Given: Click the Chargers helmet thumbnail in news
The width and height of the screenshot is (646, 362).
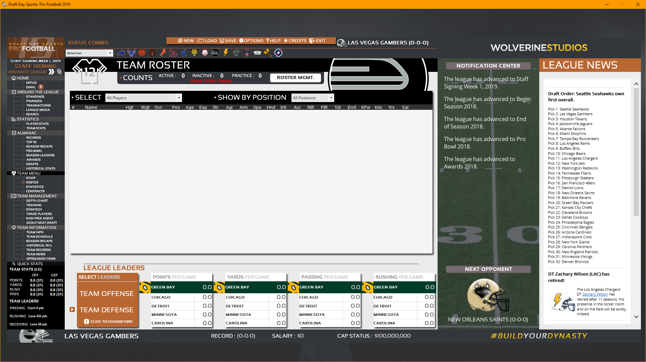Looking at the screenshot, I should click(x=562, y=302).
